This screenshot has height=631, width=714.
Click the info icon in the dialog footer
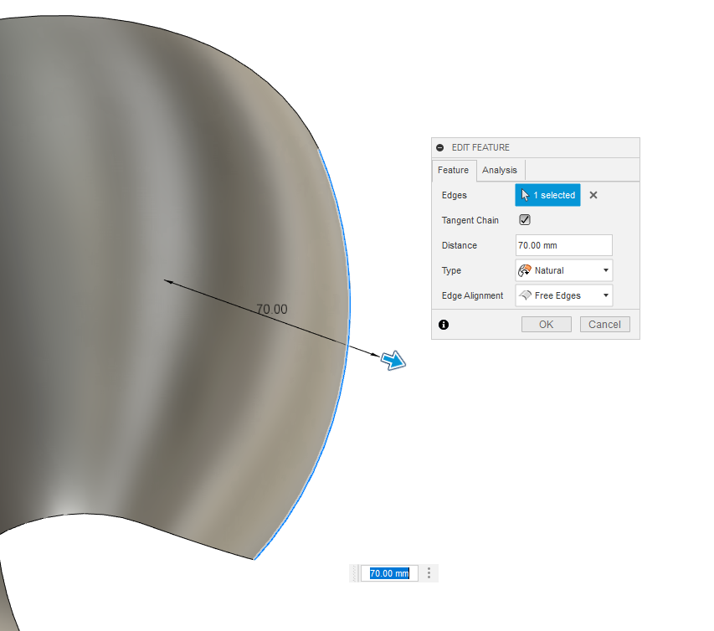[444, 325]
